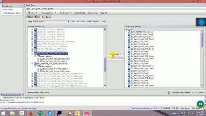This screenshot has height=116, width=206.
Task: Switch to the Zone tab
Action: pos(36,17)
